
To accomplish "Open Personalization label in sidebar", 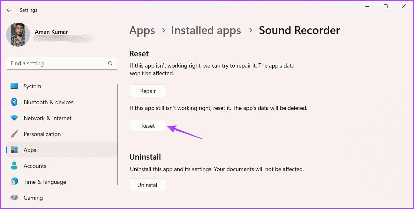I will click(42, 134).
